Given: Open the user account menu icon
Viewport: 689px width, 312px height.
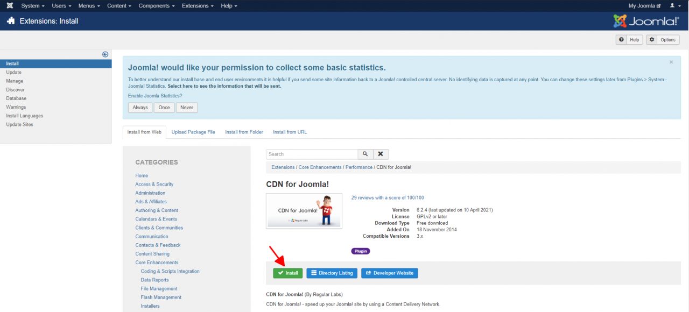Looking at the screenshot, I should coord(674,6).
